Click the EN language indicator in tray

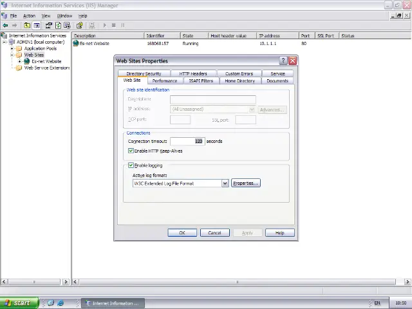377,303
